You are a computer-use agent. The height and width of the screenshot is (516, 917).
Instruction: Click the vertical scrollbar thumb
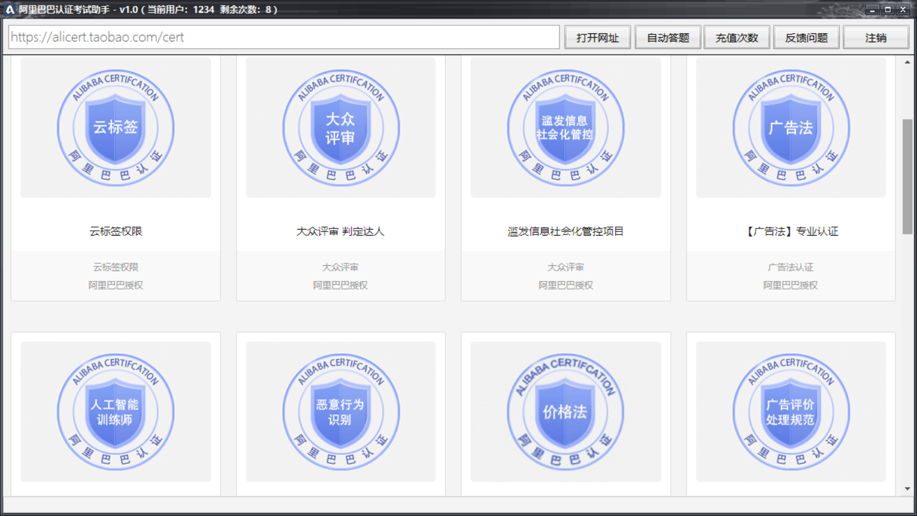[x=907, y=176]
